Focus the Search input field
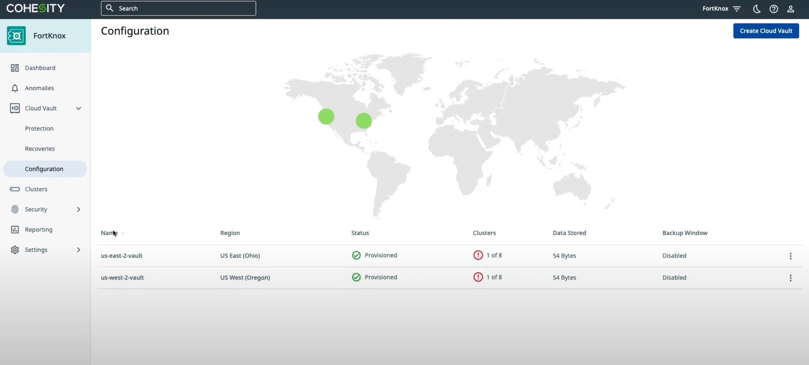This screenshot has width=809, height=365. pos(178,8)
